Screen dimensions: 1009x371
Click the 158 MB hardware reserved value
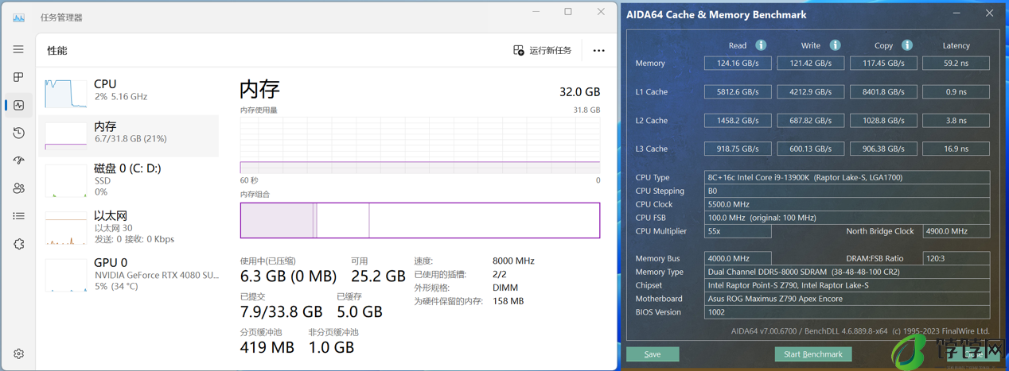pyautogui.click(x=508, y=301)
